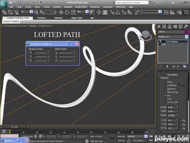This screenshot has width=190, height=143.
Task: Click the Set Key button
Action: coord(121,140)
